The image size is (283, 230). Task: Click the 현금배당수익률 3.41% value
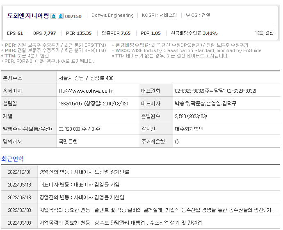pyautogui.click(x=194, y=33)
